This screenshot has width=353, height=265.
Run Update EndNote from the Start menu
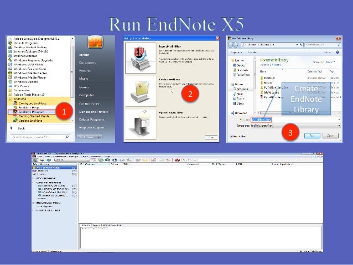pyautogui.click(x=30, y=121)
